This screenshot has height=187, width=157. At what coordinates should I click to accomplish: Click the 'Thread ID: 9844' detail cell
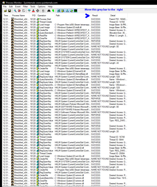(116, 140)
